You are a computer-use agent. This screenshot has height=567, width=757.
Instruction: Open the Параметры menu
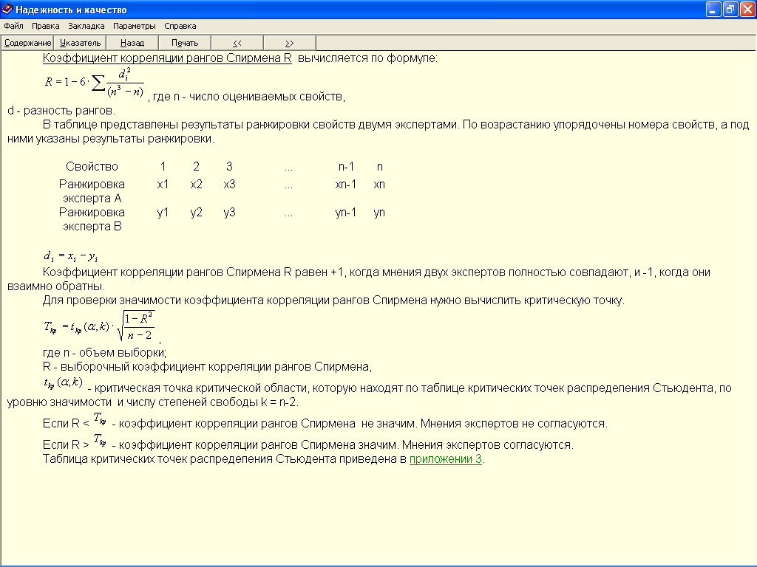(135, 26)
